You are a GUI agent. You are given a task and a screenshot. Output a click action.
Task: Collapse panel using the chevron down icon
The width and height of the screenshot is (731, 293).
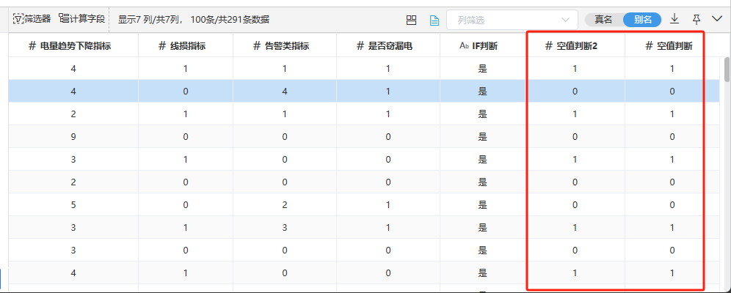717,19
